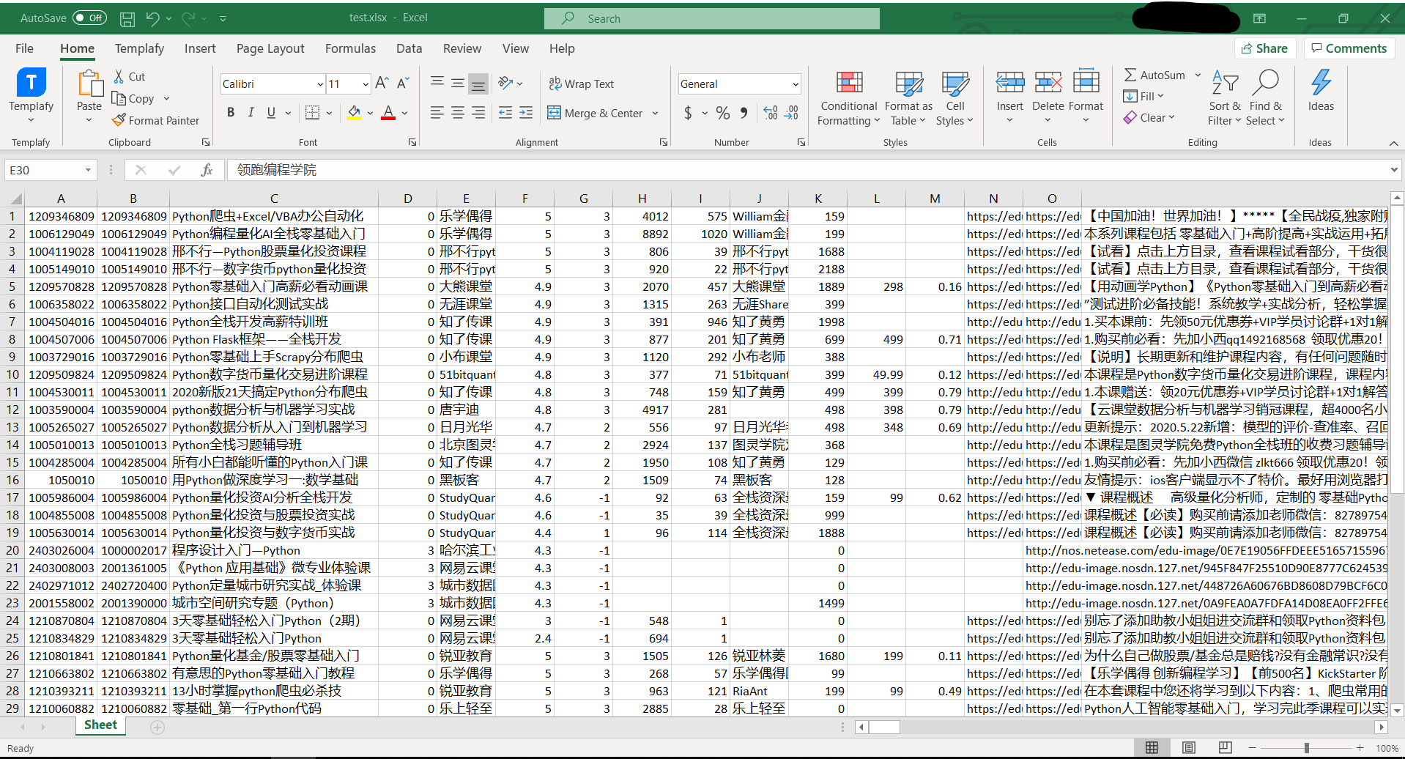1405x759 pixels.
Task: Toggle Italic formatting
Action: tap(251, 112)
